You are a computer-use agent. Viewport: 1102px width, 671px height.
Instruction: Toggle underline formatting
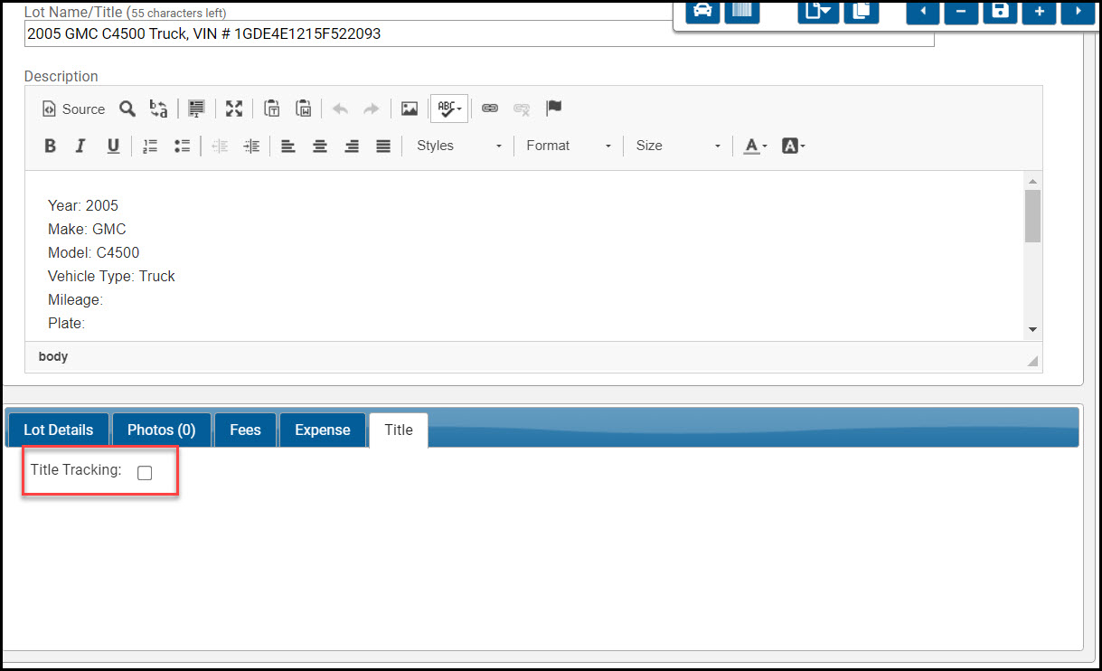click(113, 146)
